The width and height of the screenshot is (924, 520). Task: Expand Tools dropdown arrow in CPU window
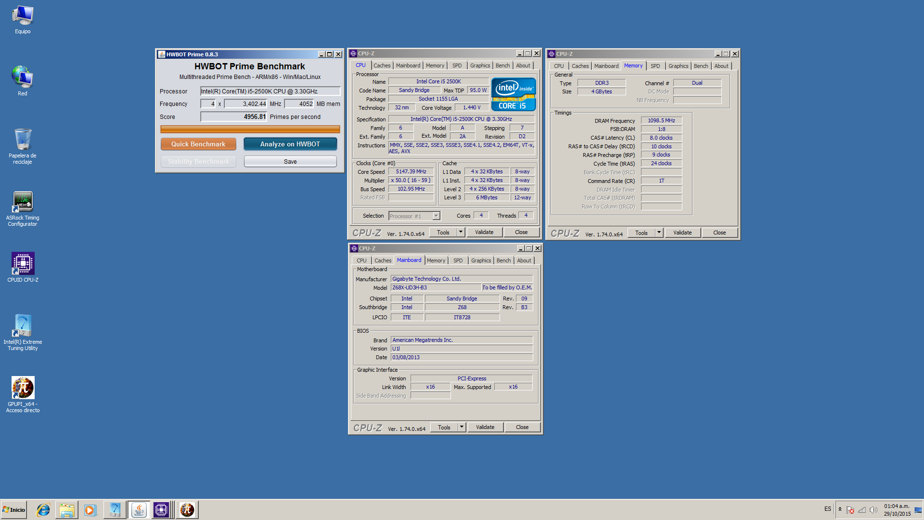click(461, 232)
